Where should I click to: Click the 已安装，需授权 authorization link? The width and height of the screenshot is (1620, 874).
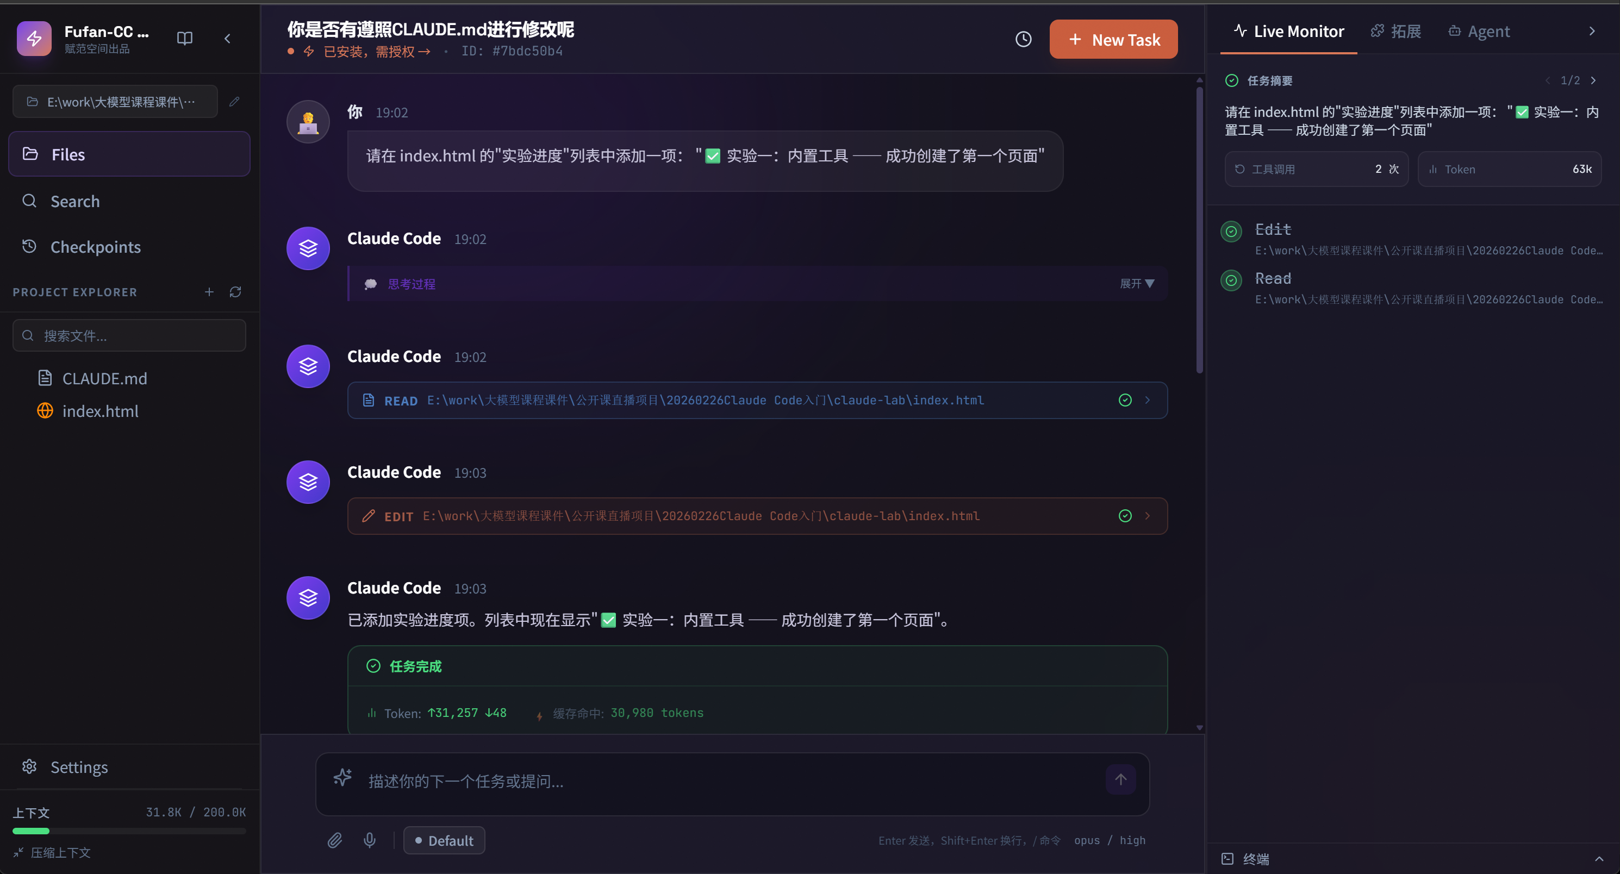376,52
